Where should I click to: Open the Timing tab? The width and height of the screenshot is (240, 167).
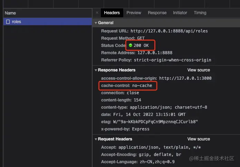click(200, 13)
